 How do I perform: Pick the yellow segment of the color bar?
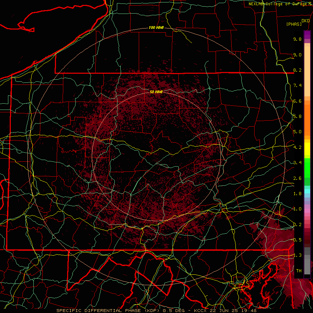pyautogui.click(x=307, y=149)
